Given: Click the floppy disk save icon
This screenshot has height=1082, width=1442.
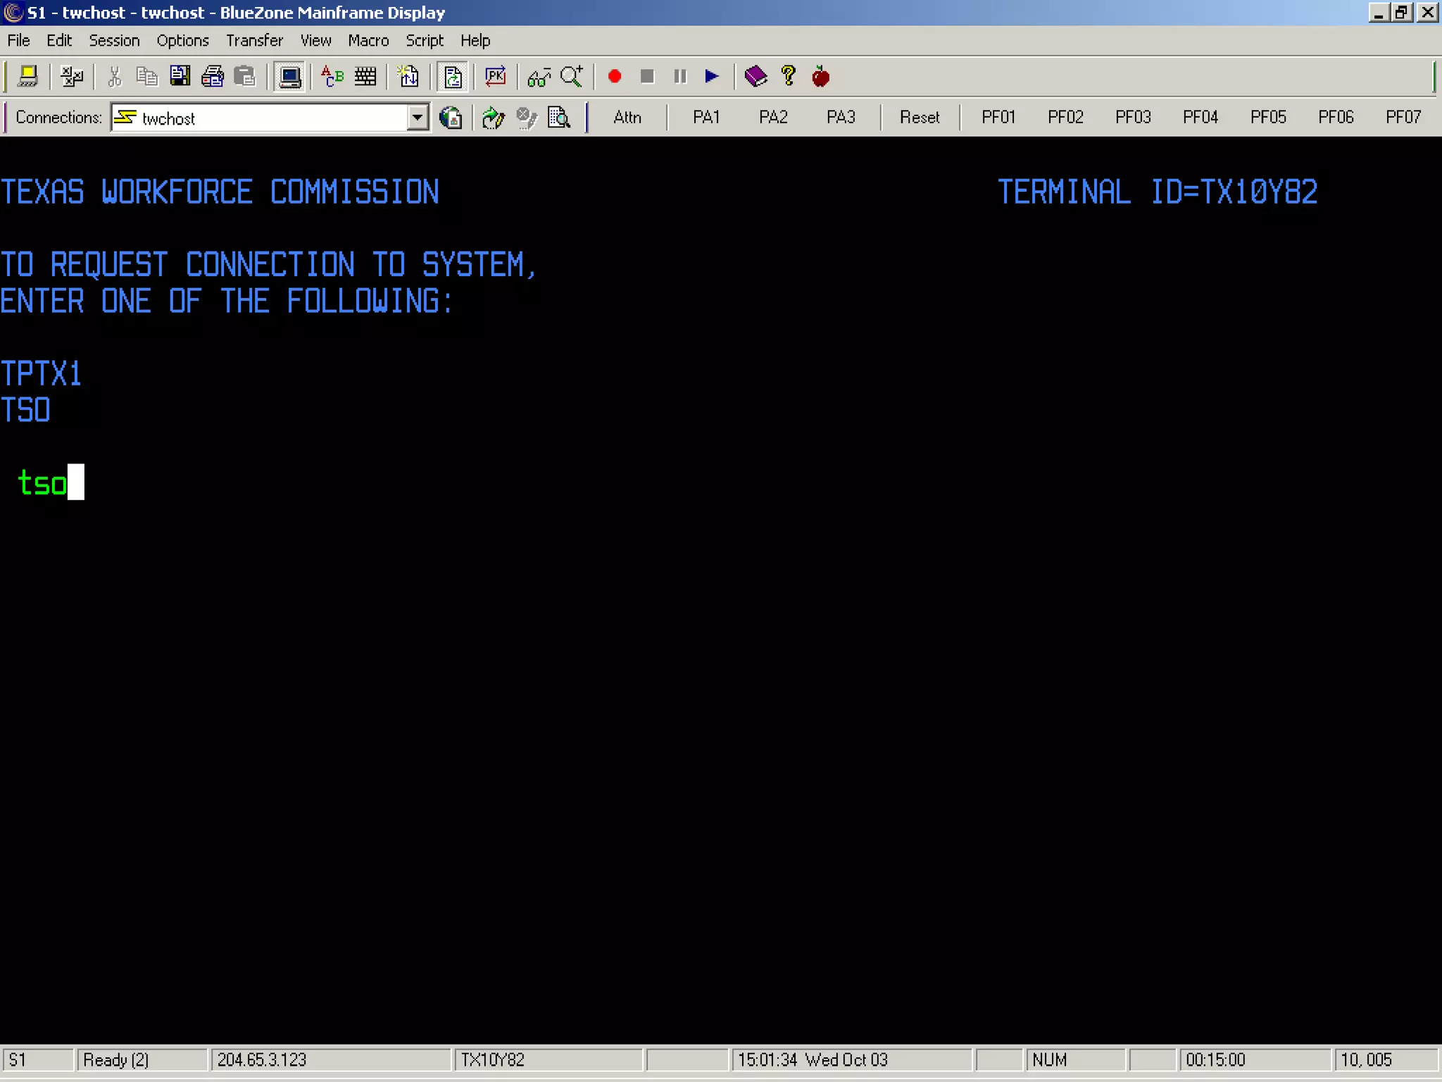Looking at the screenshot, I should (x=180, y=76).
